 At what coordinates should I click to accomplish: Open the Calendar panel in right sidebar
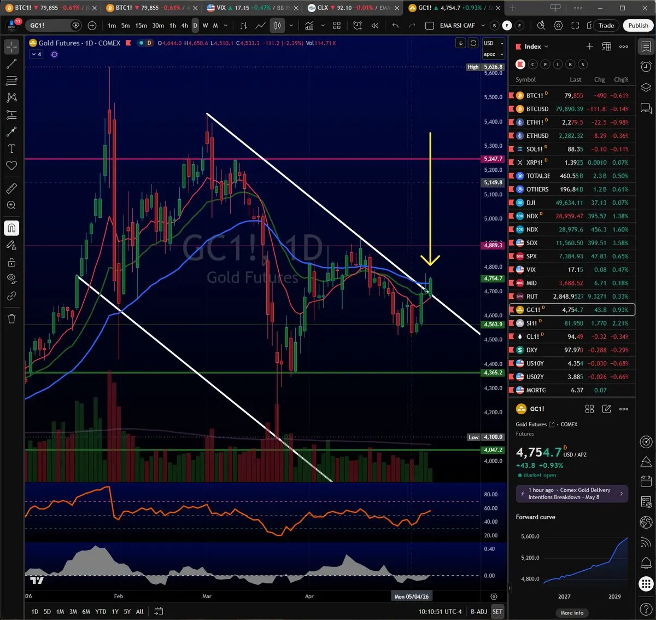click(646, 482)
